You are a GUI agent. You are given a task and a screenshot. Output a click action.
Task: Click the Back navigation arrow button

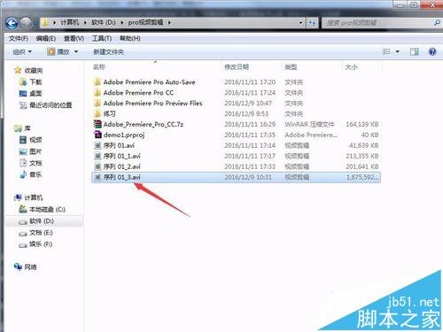(x=12, y=23)
